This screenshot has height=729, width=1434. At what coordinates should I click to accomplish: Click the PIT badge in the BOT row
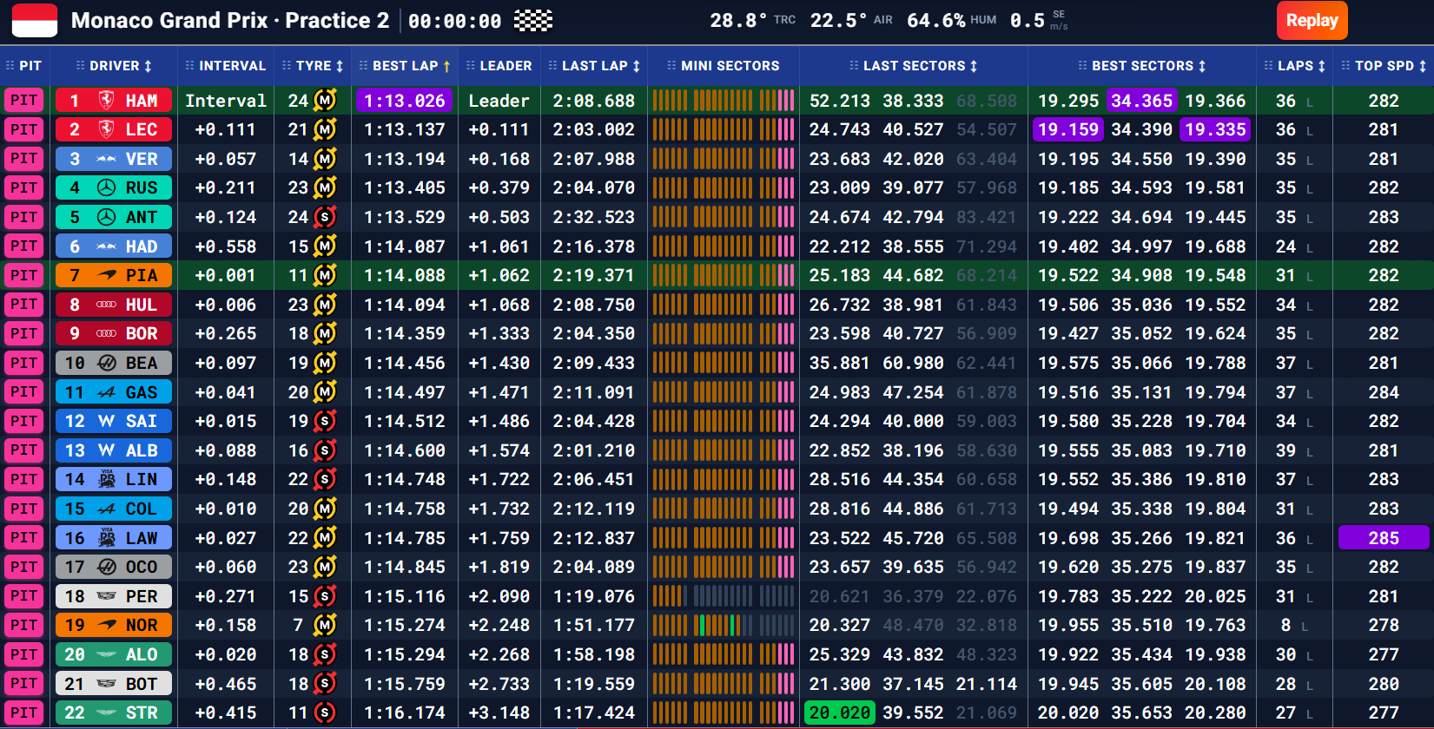[23, 684]
